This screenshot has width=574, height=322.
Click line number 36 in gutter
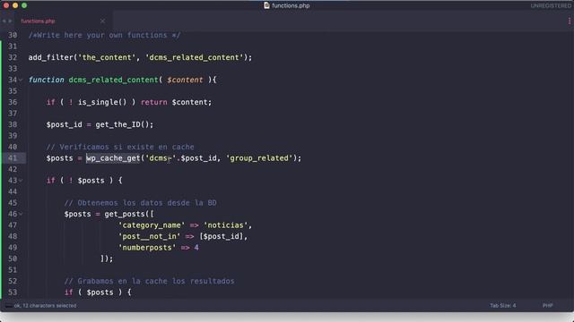pos(13,102)
